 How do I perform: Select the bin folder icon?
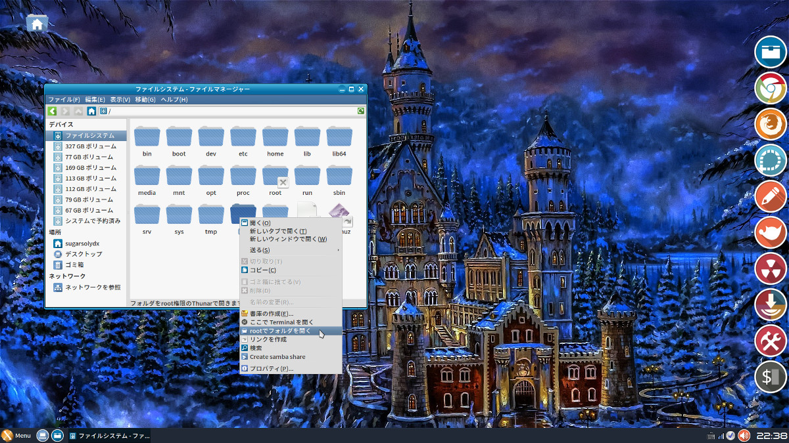click(147, 137)
